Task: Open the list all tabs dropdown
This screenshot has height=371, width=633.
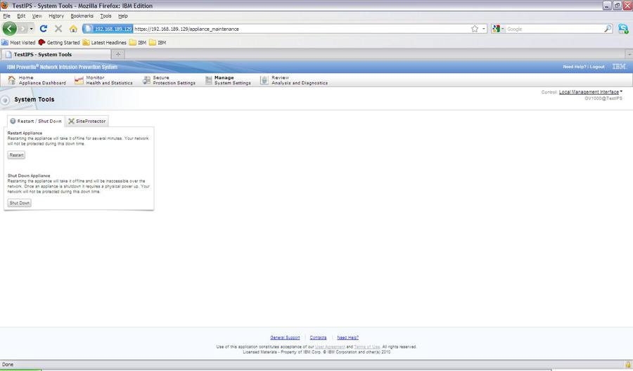Action: pos(629,54)
